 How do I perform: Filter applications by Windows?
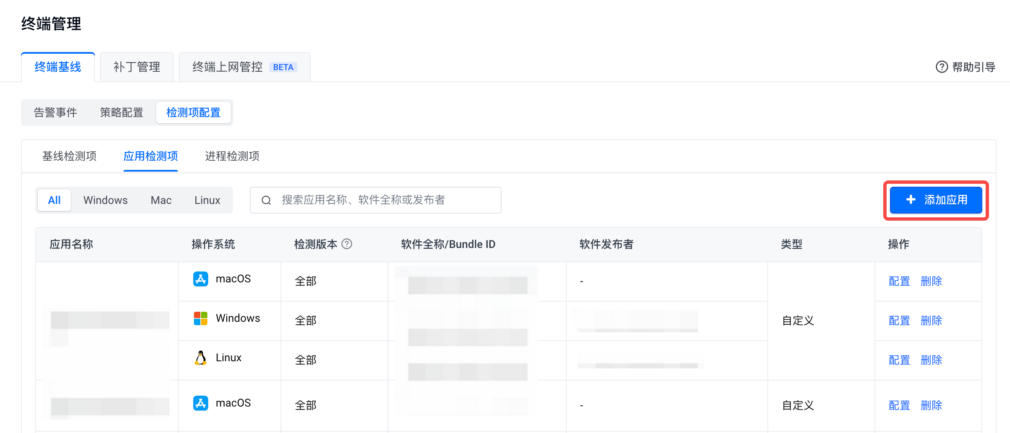[105, 200]
